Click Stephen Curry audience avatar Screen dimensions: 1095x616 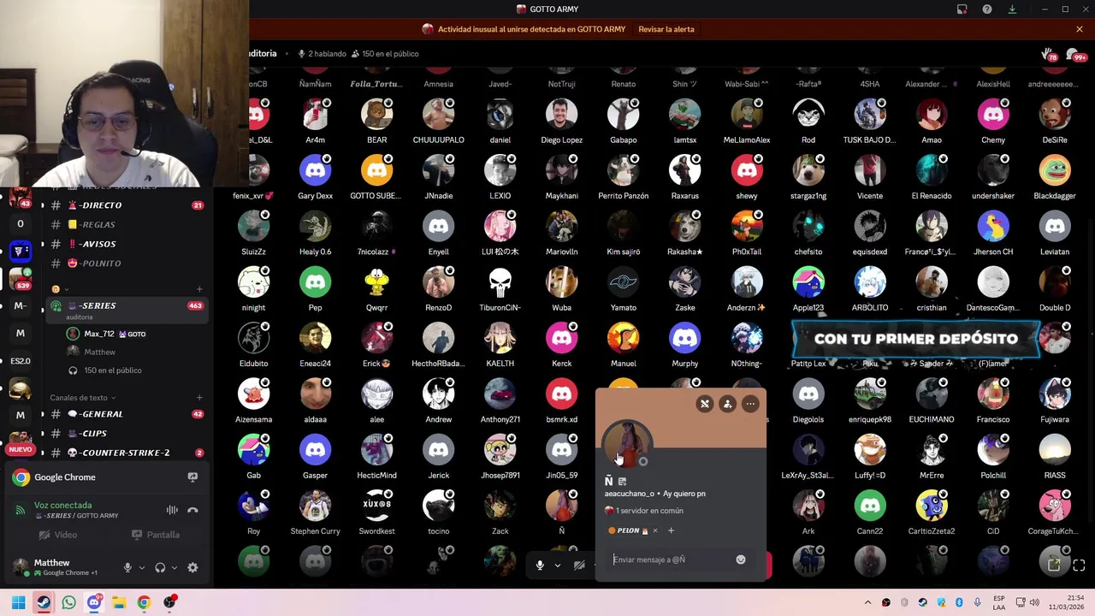pos(315,506)
